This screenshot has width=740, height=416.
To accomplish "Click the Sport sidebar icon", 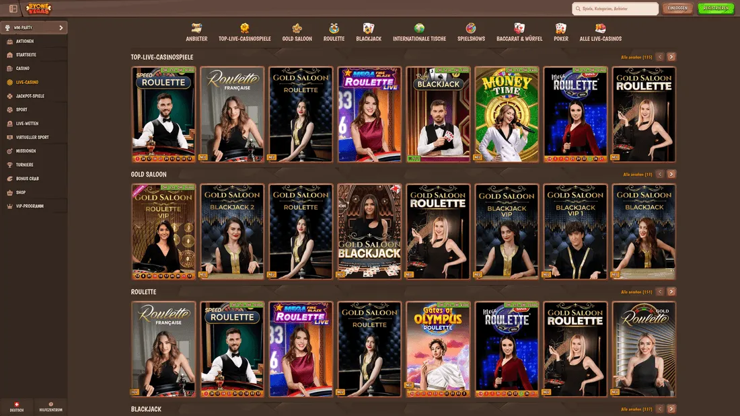I will [x=9, y=110].
